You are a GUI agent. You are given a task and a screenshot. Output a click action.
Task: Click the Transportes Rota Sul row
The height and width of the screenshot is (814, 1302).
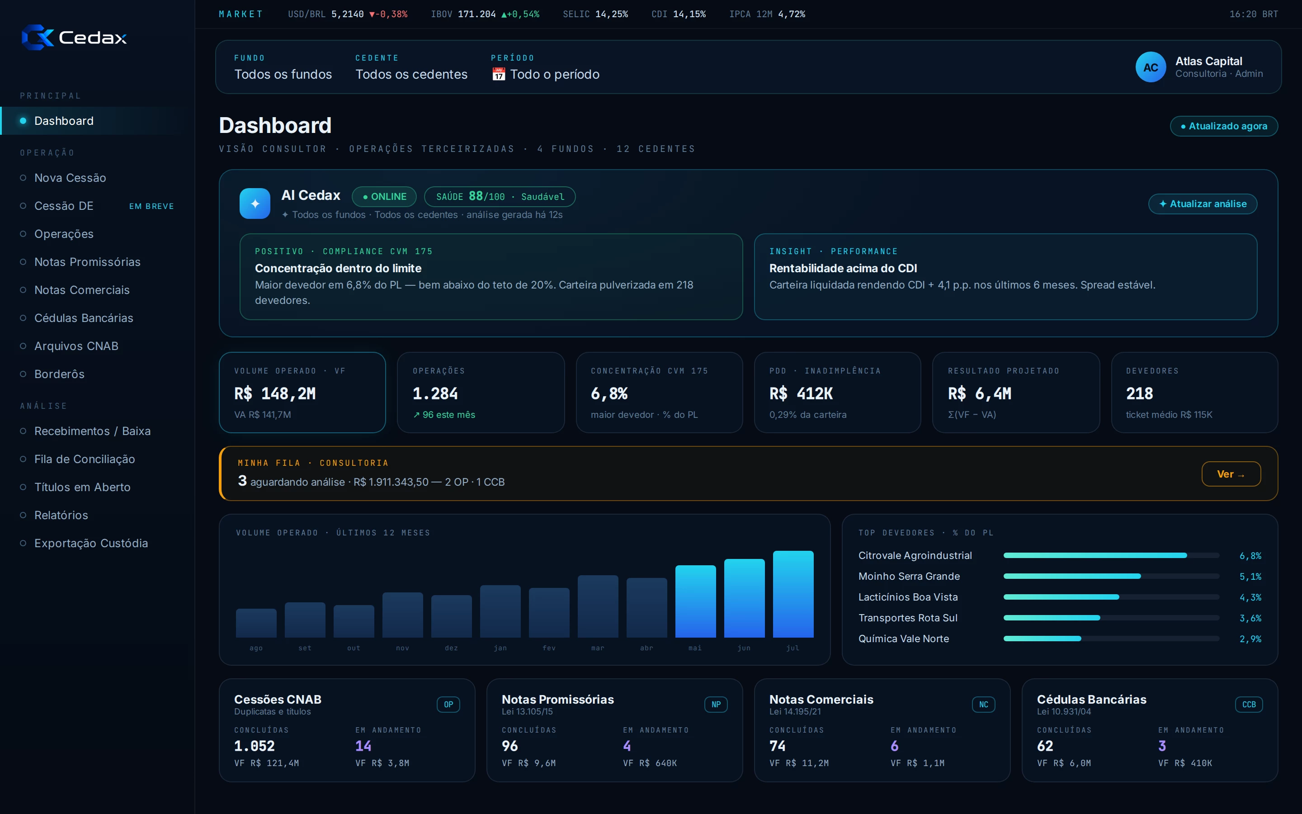point(1060,617)
